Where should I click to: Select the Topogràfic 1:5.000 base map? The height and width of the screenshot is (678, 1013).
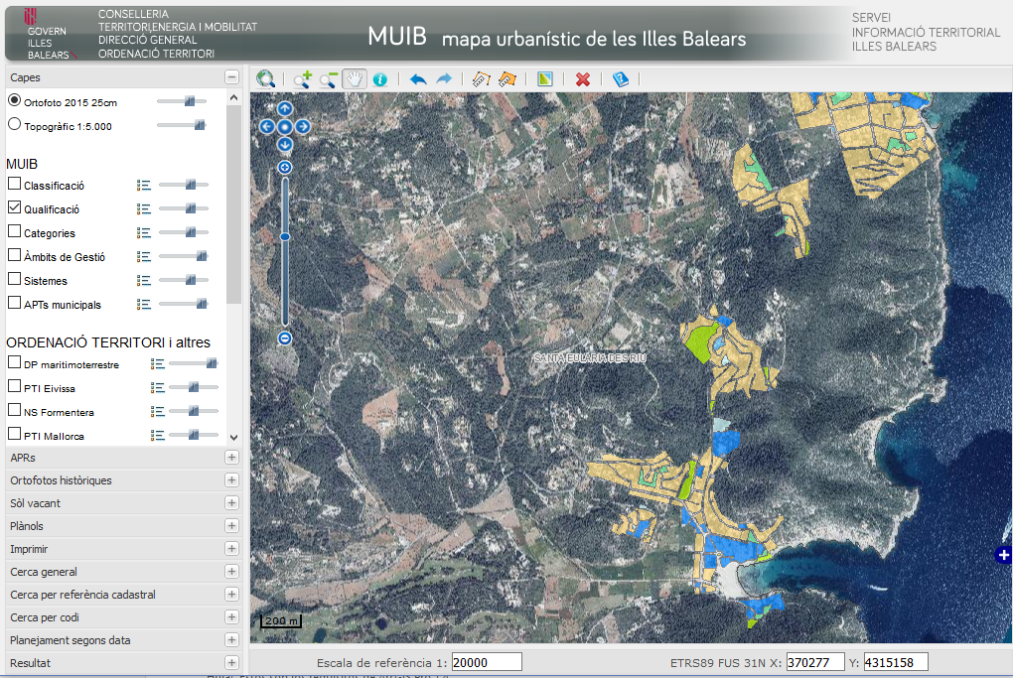[14, 125]
